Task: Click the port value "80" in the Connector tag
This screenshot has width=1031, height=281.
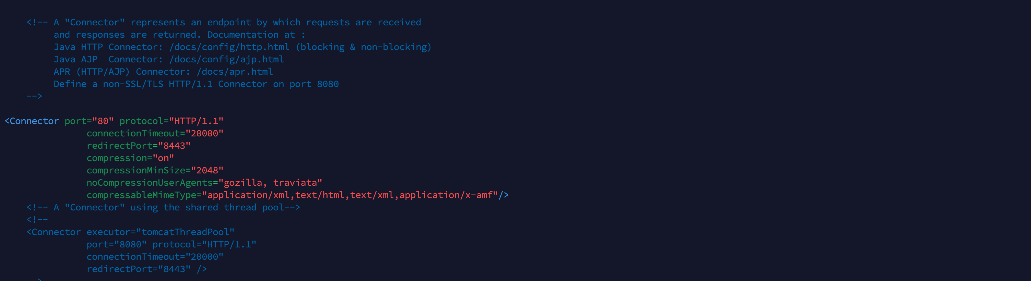Action: [x=103, y=121]
